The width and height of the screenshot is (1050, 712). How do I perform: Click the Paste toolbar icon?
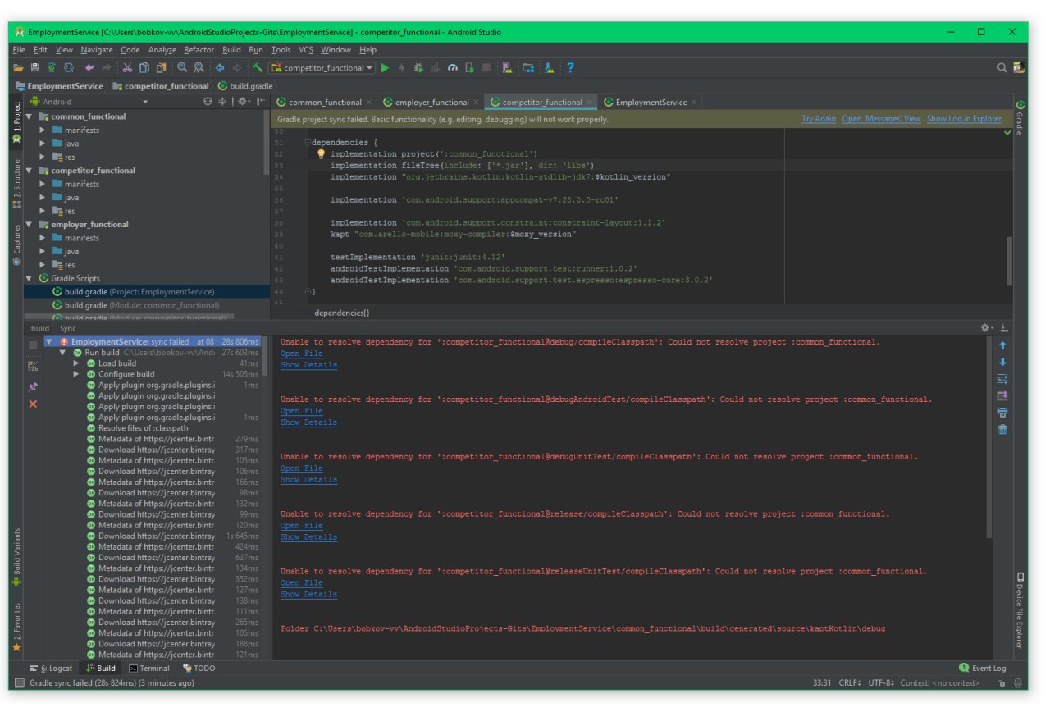[162, 68]
